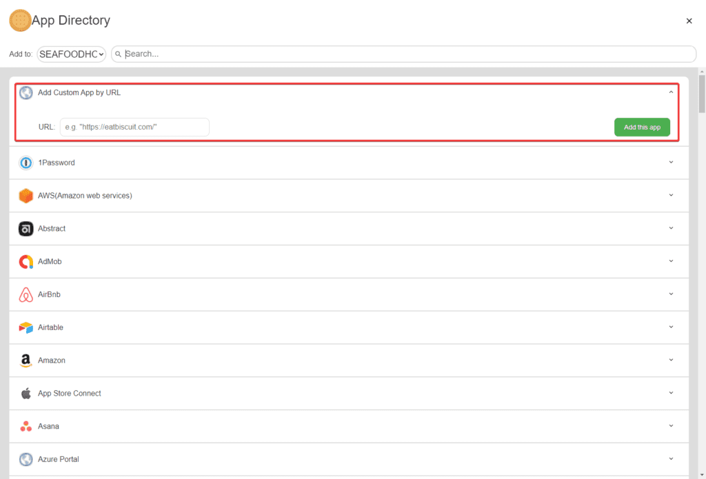Screen dimensions: 706x479
Task: Click the 1Password app icon
Action: [26, 163]
